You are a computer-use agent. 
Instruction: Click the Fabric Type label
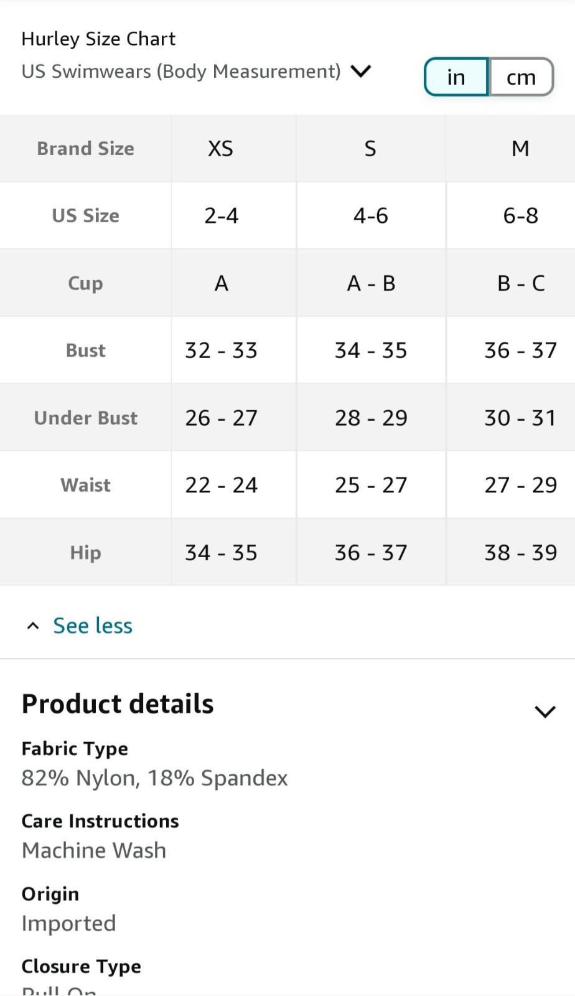click(x=75, y=748)
